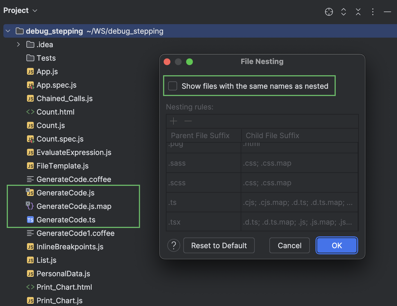The width and height of the screenshot is (397, 306).
Task: Click the Collapse All icon in toolbar
Action: click(x=358, y=12)
